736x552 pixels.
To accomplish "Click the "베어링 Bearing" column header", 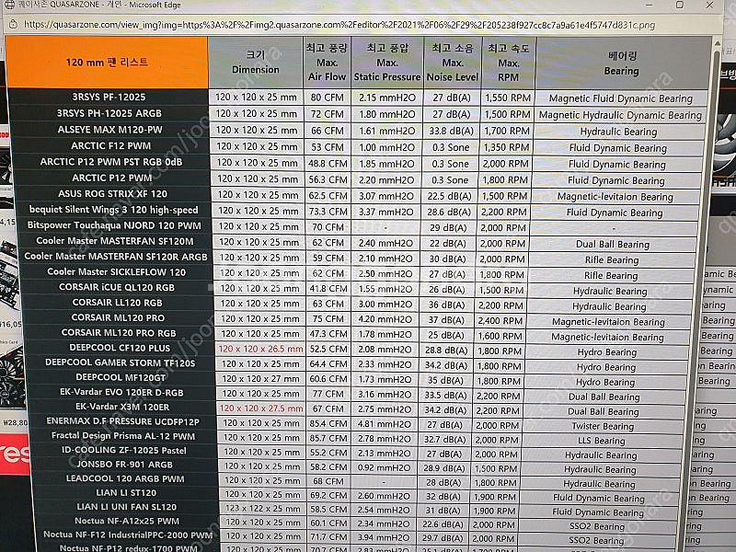I will [x=622, y=63].
